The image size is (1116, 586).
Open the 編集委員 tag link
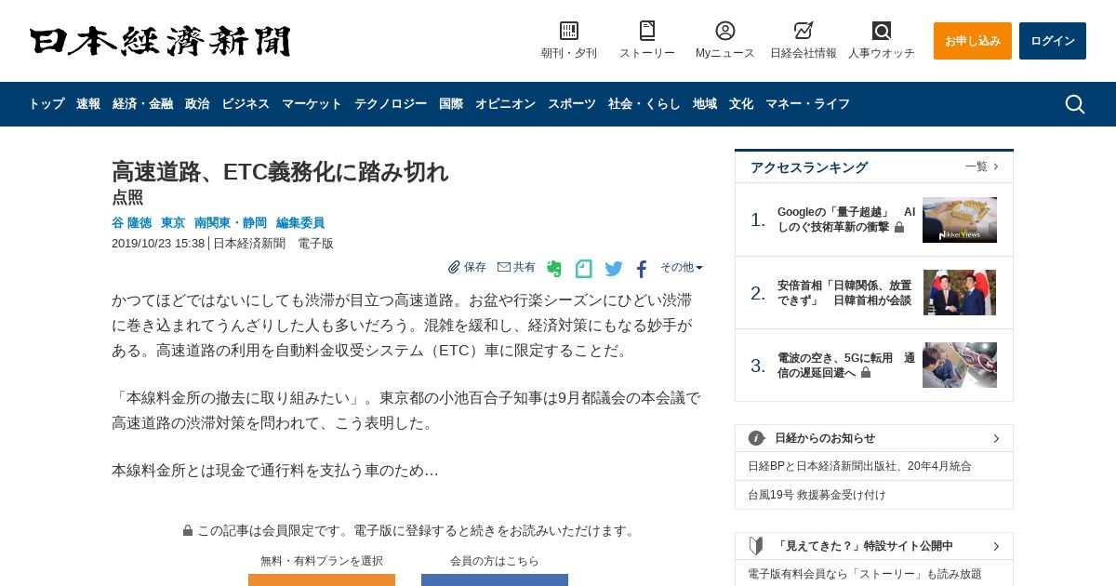(x=300, y=223)
